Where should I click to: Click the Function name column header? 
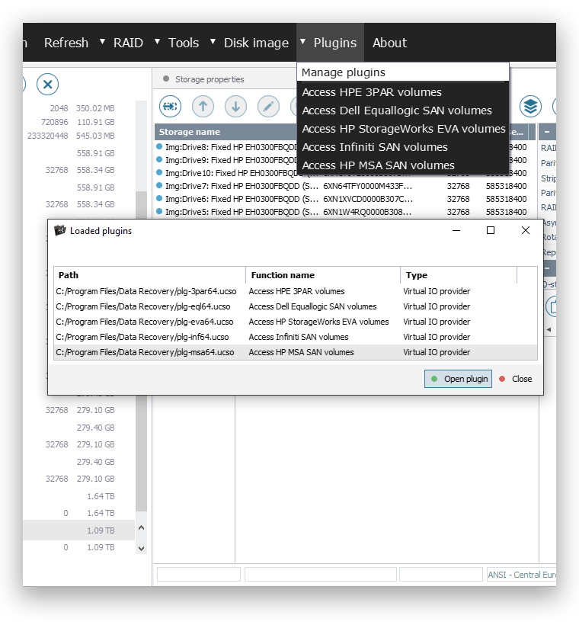point(323,275)
